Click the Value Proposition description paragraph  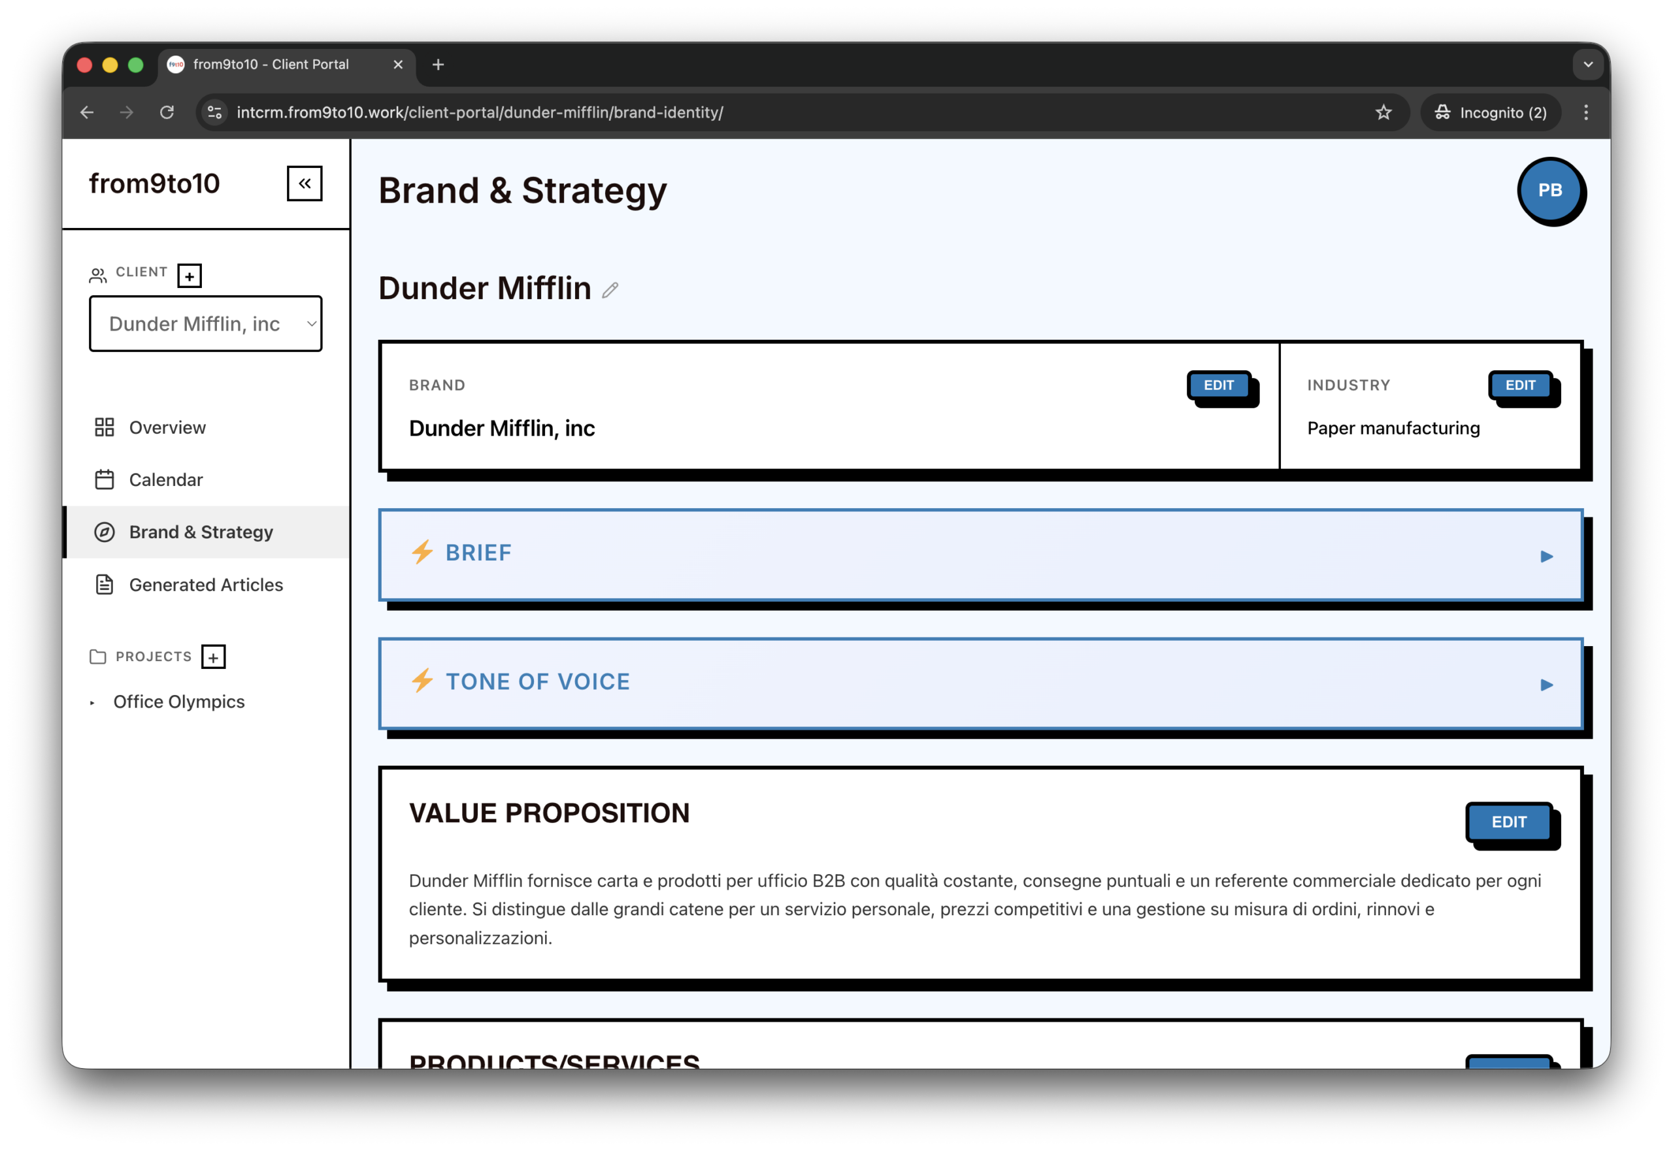pos(974,909)
